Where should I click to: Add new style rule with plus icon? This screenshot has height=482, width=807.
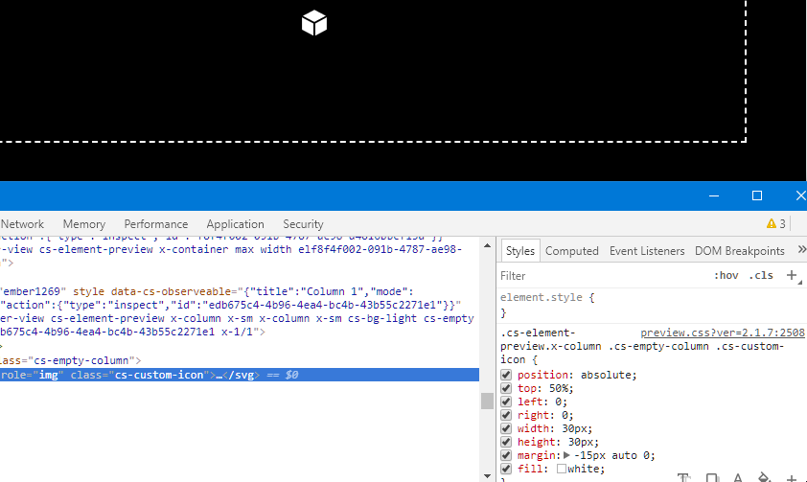792,276
